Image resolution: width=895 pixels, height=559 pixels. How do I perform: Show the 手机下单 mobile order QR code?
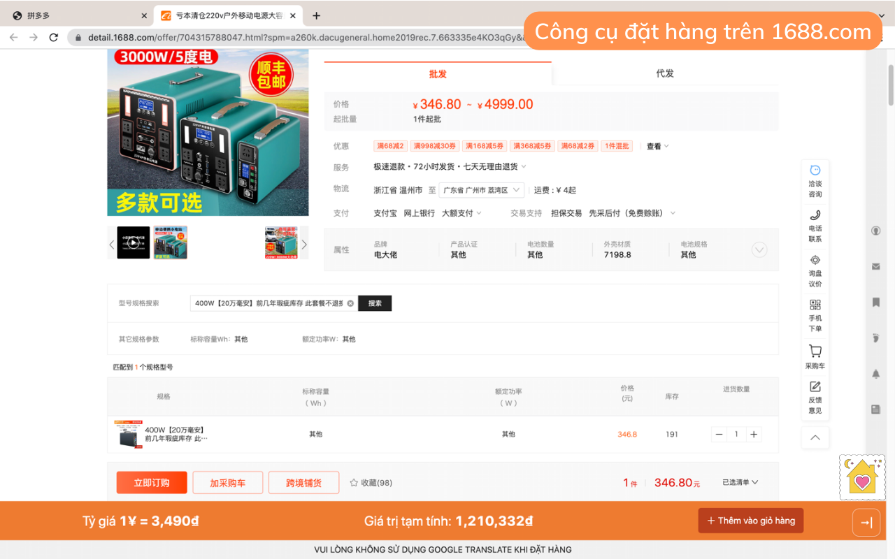(815, 316)
